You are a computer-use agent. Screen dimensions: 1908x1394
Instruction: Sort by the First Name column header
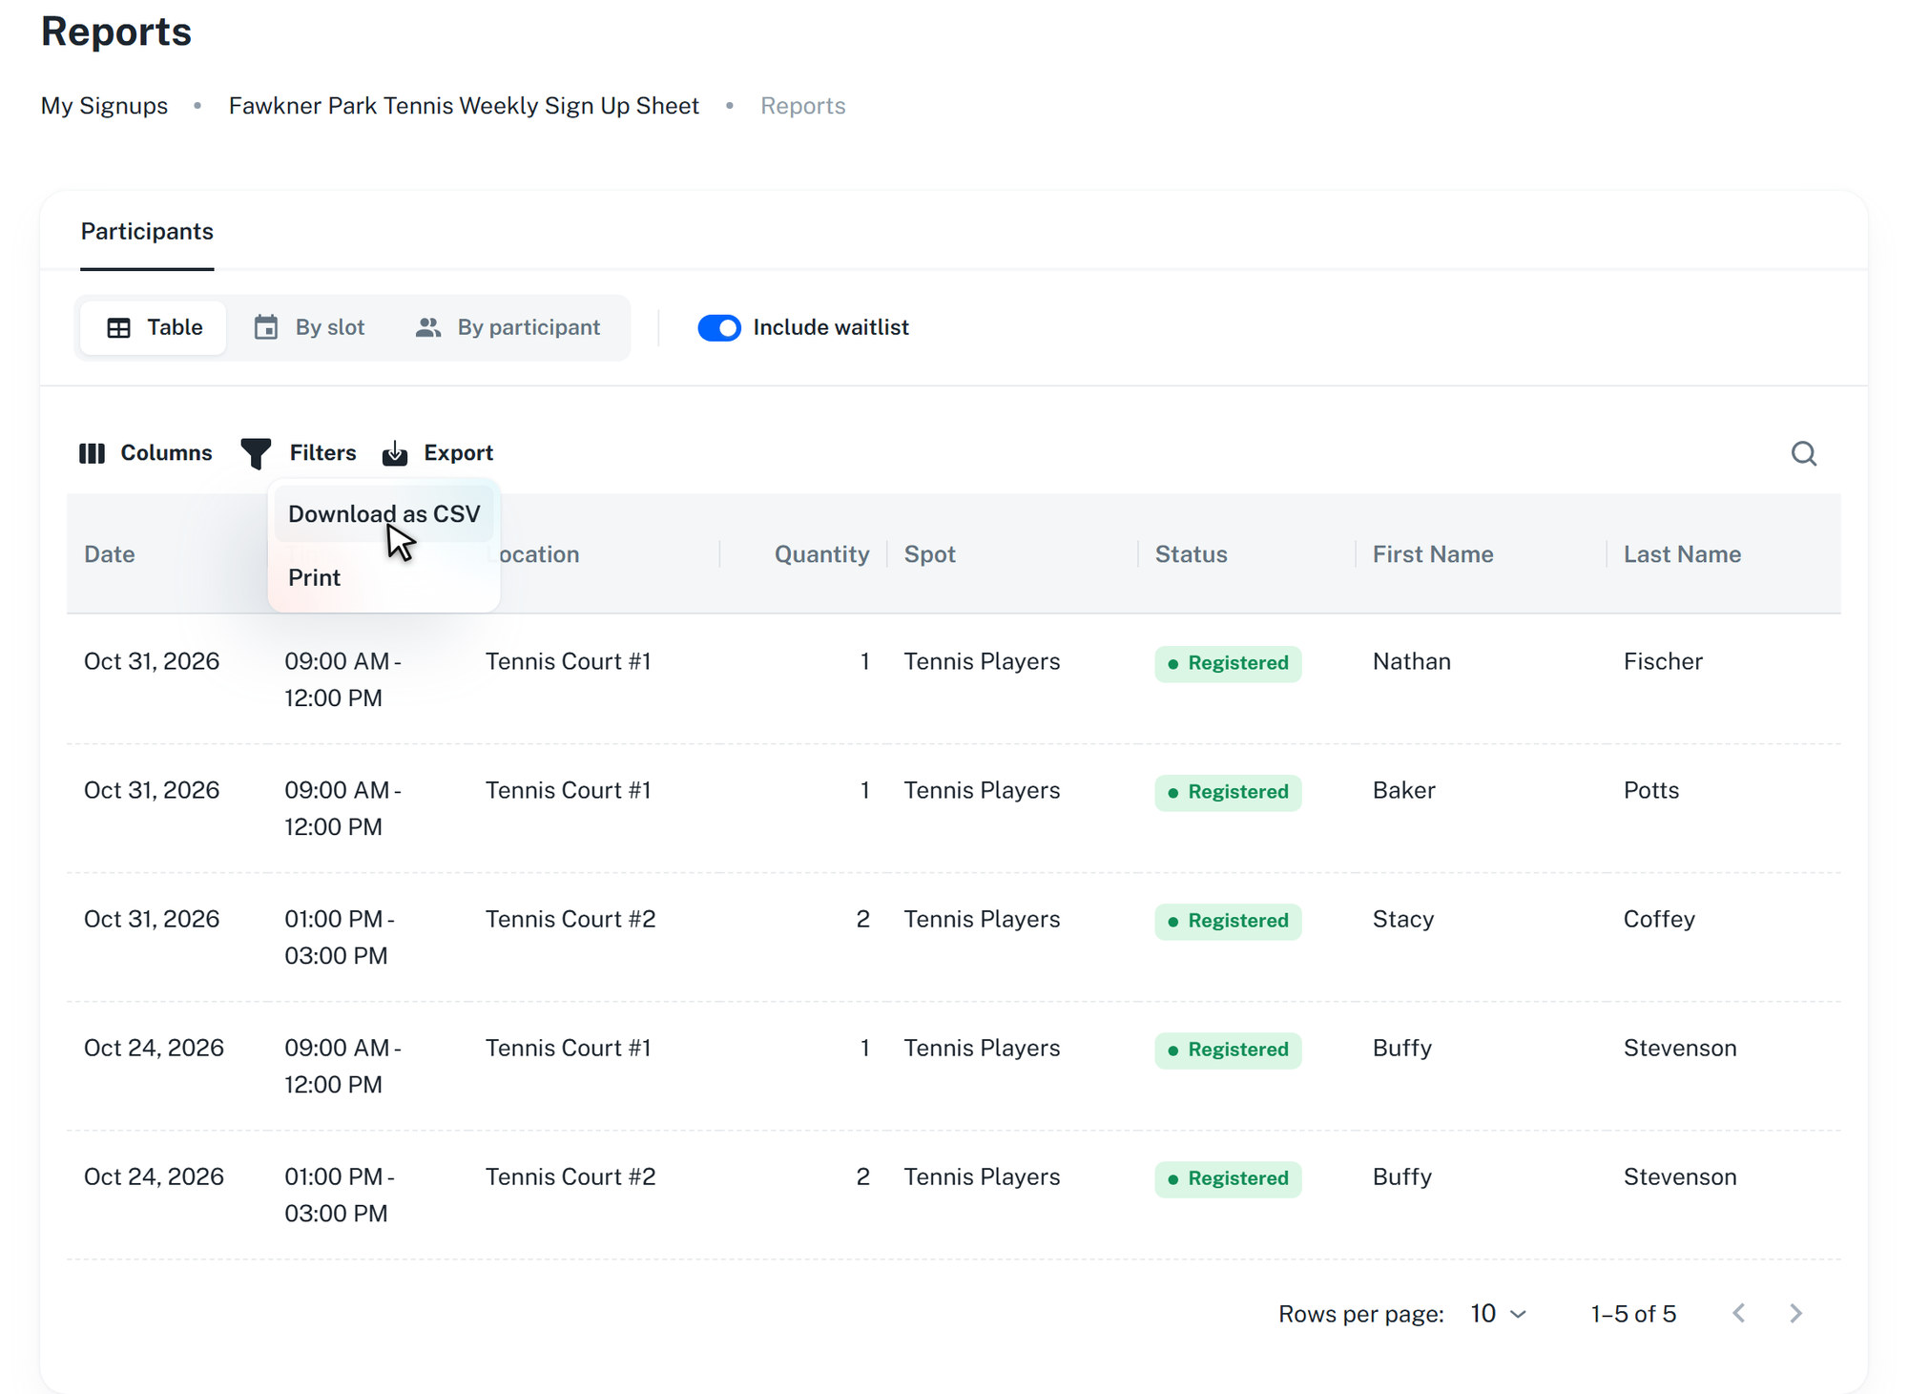click(1433, 554)
